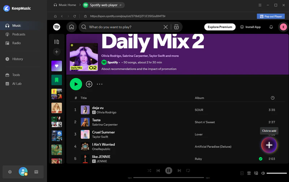Save Daily Mix 2 to library

click(x=89, y=84)
